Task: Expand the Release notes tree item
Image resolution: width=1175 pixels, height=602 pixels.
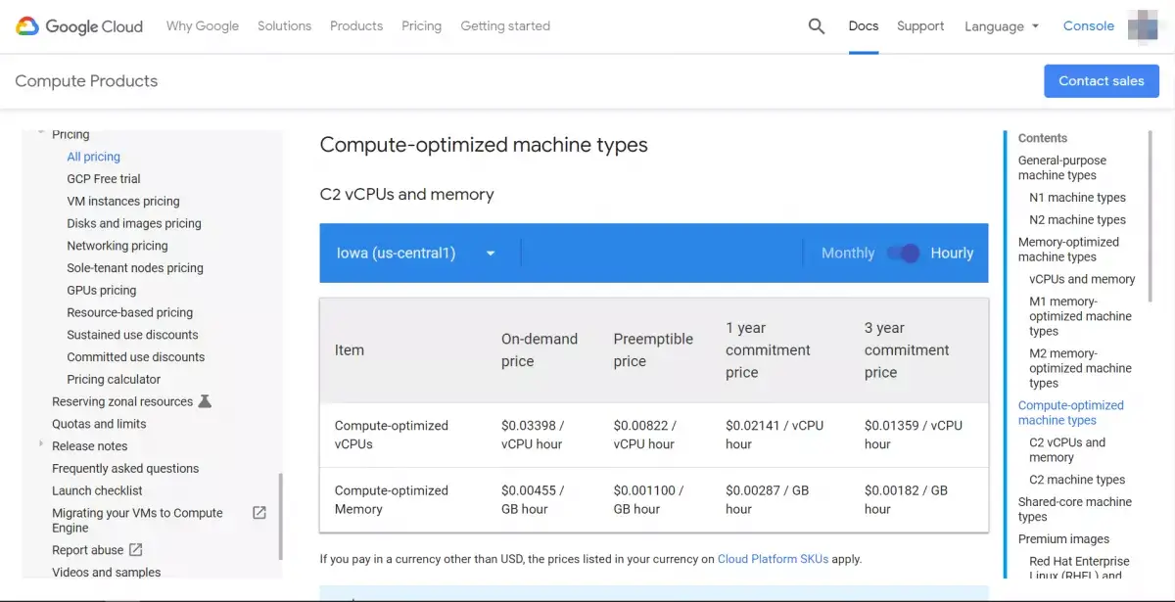Action: tap(41, 445)
